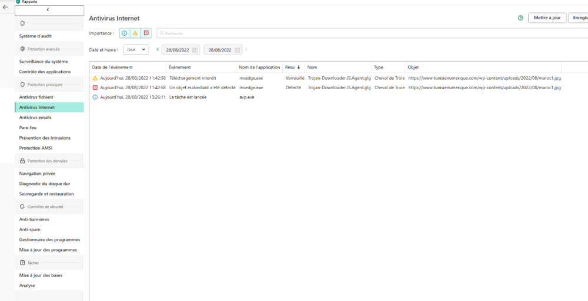
Task: Click the back arrow icon
Action: (5, 7)
